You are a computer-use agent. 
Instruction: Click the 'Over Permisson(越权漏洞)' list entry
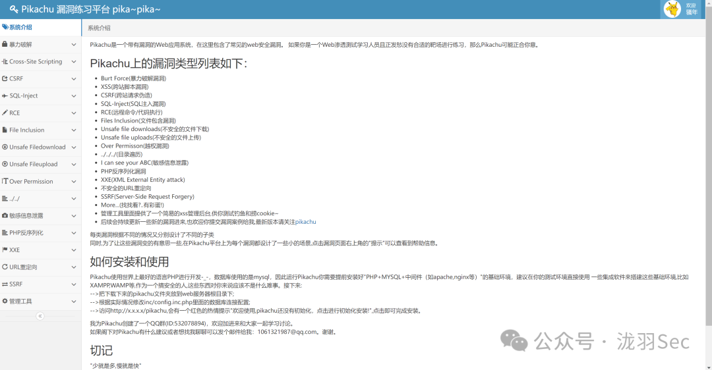coord(135,146)
